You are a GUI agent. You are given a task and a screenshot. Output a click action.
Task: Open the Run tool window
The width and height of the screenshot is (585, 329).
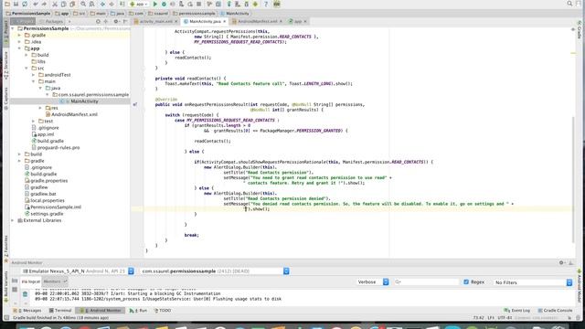[138, 311]
